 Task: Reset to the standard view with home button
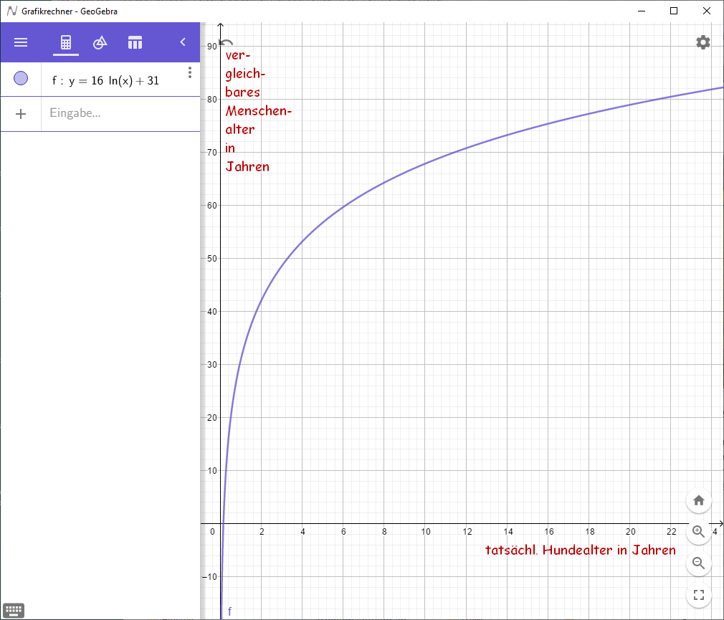pyautogui.click(x=699, y=500)
